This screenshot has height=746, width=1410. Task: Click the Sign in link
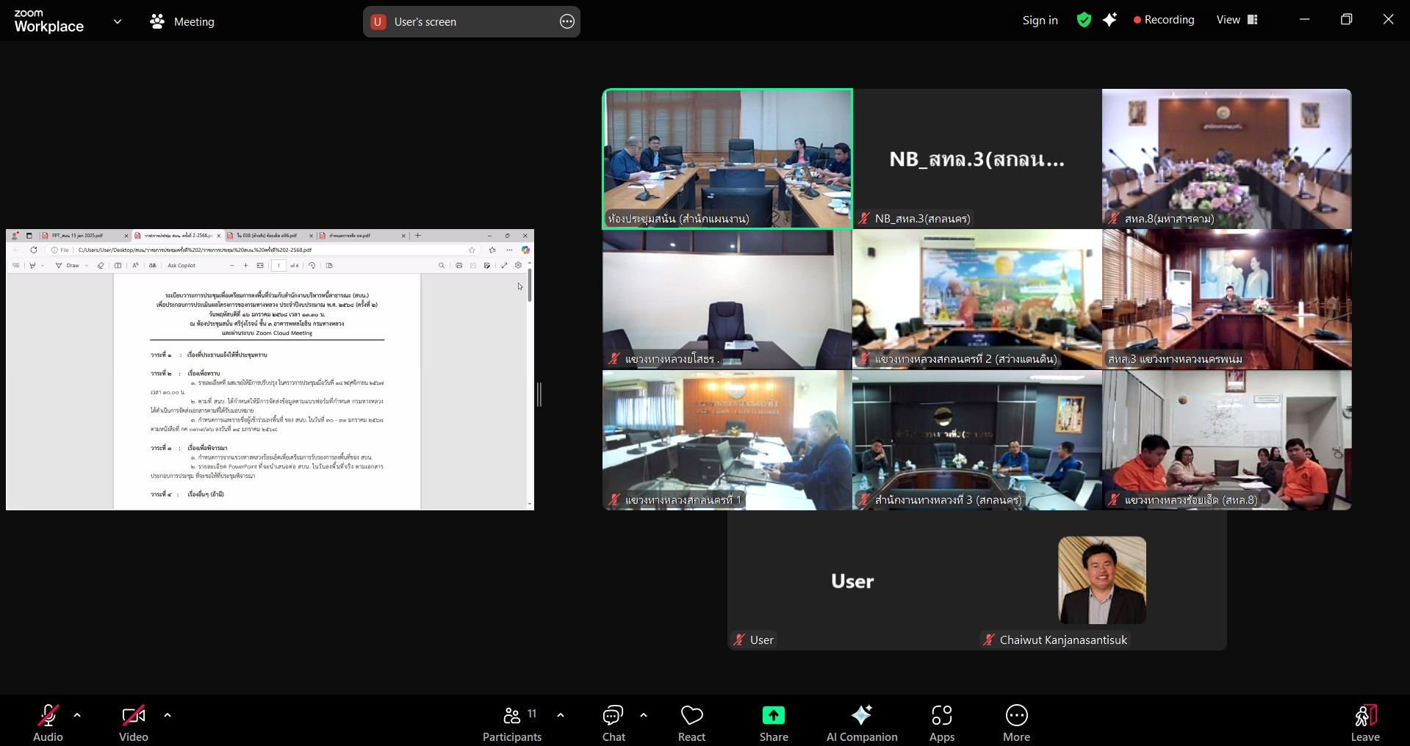click(1040, 21)
